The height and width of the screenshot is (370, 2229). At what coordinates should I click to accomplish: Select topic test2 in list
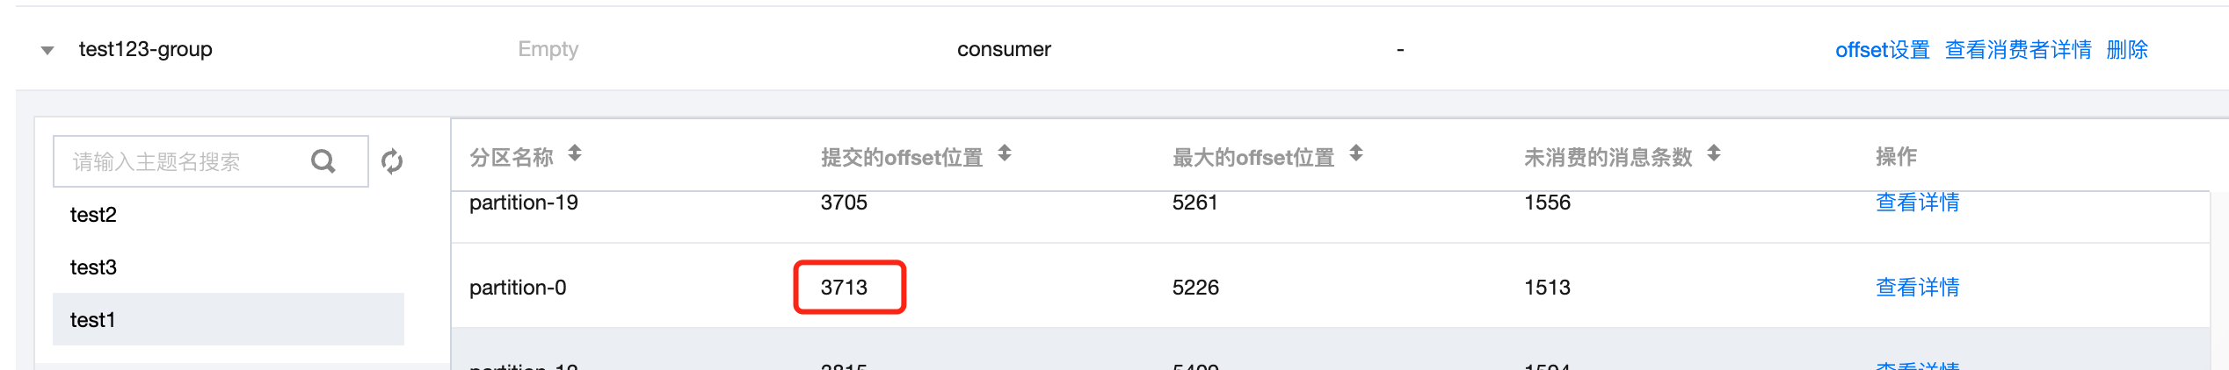coord(93,215)
